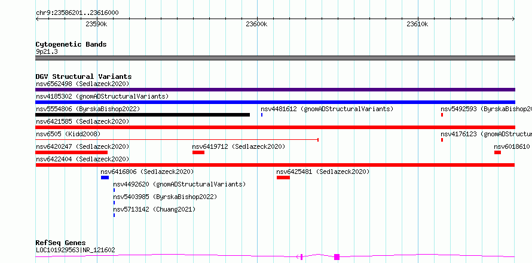Select the nsv6416806 blue variant block

pos(105,178)
